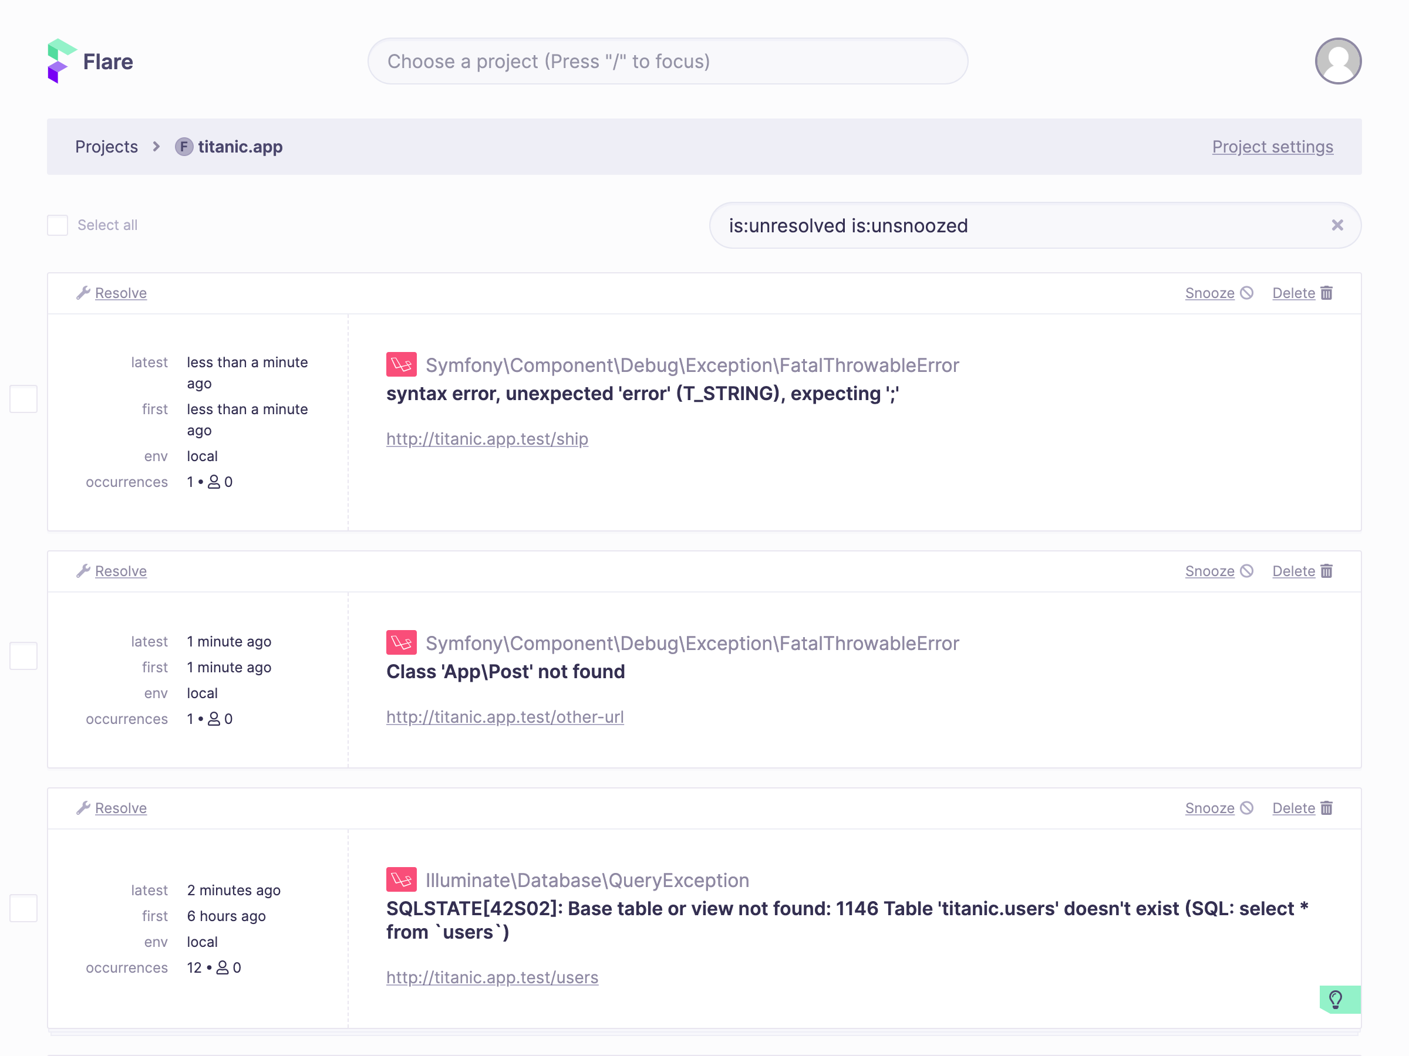Click the wrench icon for Class 'App\Post' error
The image size is (1409, 1056).
point(83,571)
